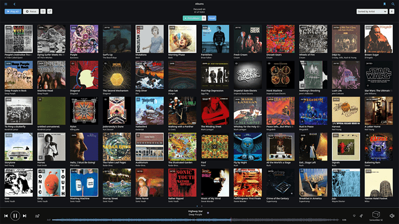The width and height of the screenshot is (399, 224).
Task: Favorite the playing track with heart icon
Action: tap(354, 216)
